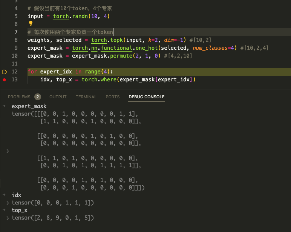
Task: Open the OUTPUT tab
Action: click(58, 97)
